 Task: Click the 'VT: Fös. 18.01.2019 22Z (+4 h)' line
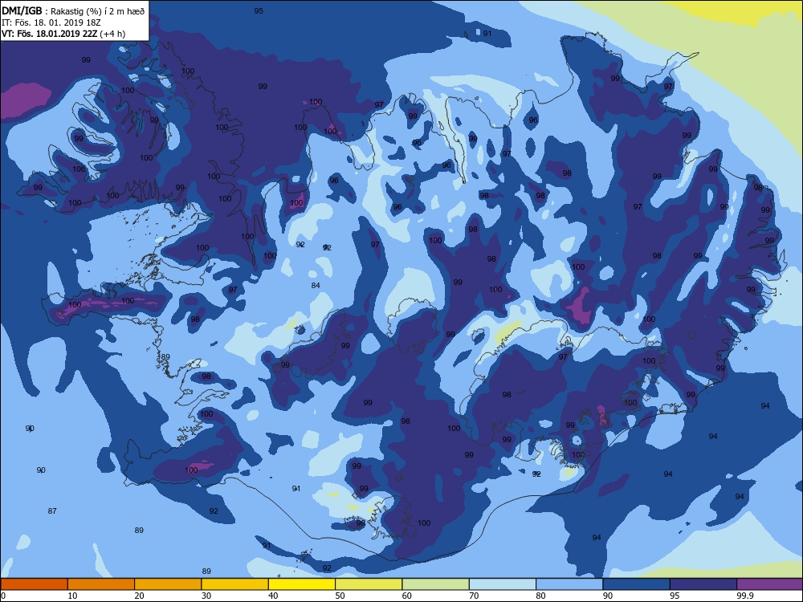point(63,34)
